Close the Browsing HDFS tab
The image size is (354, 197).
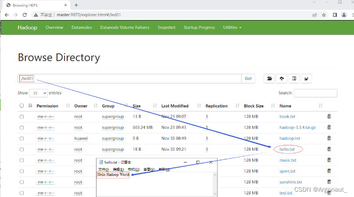pyautogui.click(x=65, y=5)
